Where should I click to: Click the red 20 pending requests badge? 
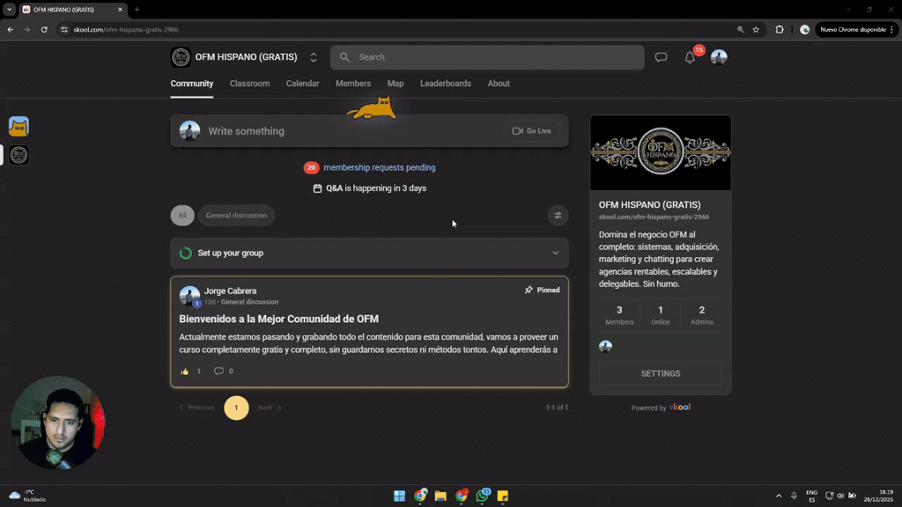[x=311, y=167]
